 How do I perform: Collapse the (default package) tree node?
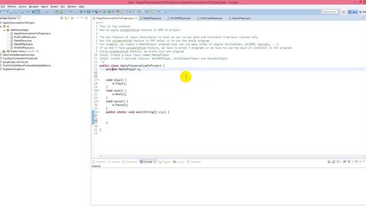click(x=4, y=30)
